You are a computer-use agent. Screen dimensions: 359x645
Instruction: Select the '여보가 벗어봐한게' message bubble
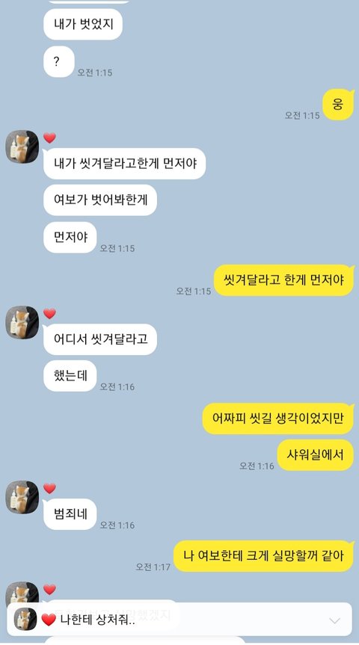pos(100,200)
